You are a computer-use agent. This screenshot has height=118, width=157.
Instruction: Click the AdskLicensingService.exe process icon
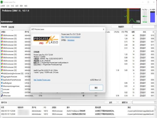tap(2, 73)
